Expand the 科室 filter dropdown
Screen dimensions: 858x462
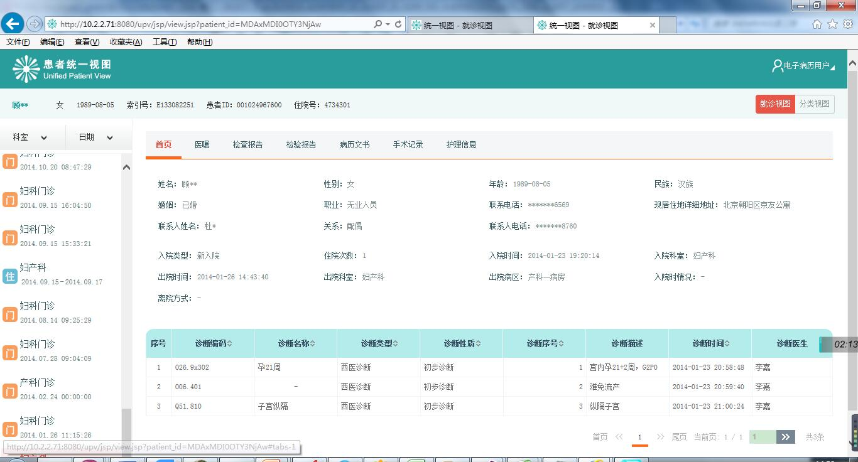tap(30, 137)
